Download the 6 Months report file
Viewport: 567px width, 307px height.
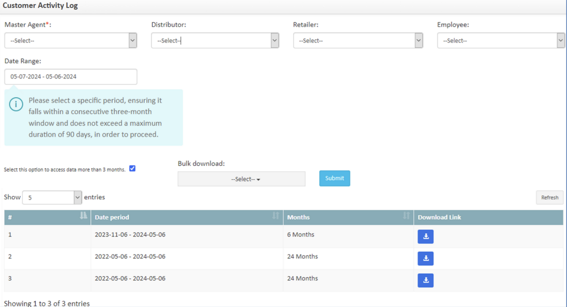[x=425, y=237]
